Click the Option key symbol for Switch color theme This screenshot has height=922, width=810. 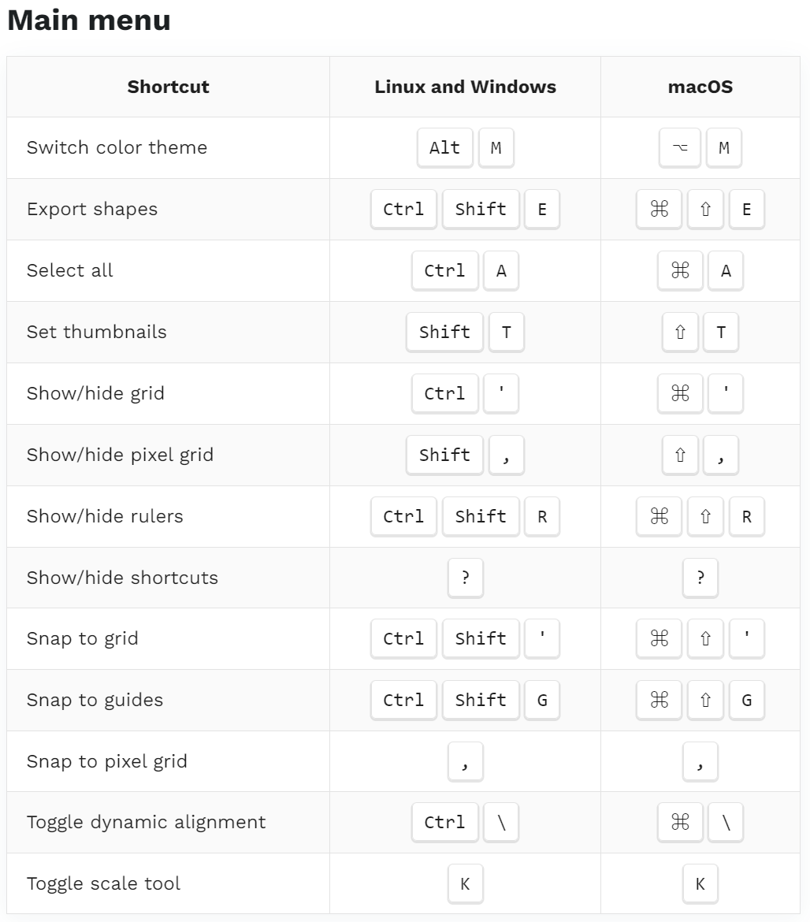pos(680,148)
